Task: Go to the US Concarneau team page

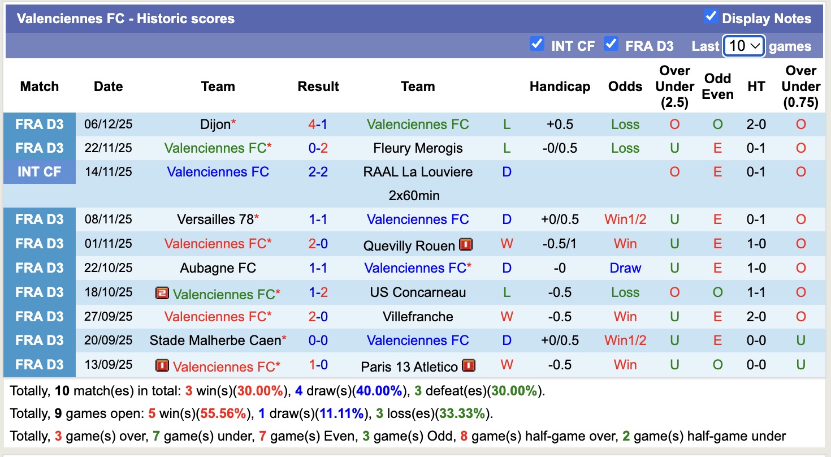Action: click(x=418, y=292)
